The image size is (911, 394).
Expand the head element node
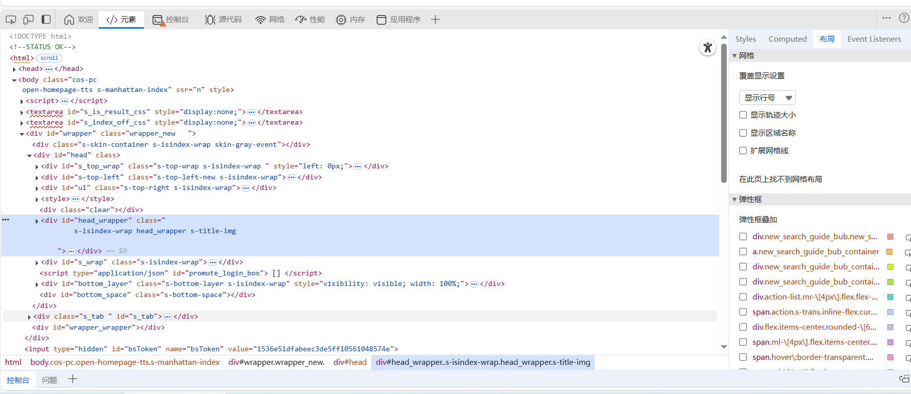point(14,69)
